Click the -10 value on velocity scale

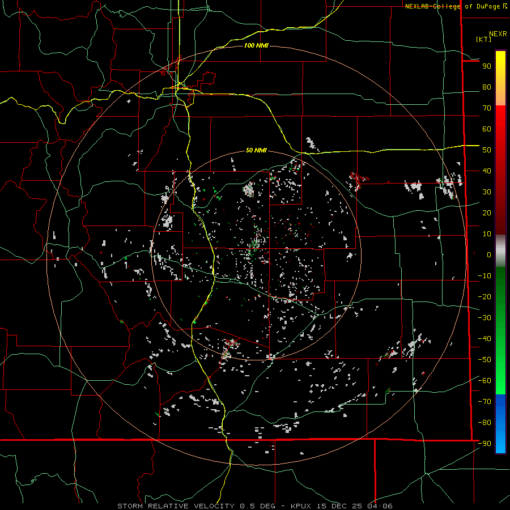(x=484, y=276)
